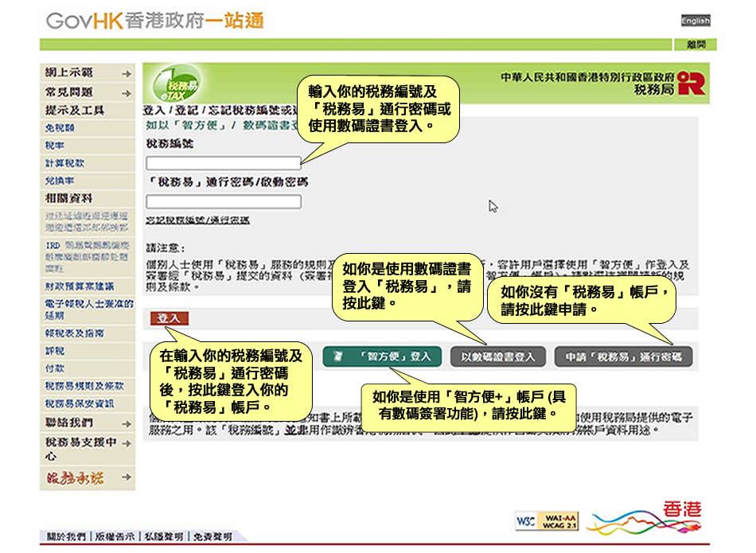Click the GovHK 香港政府一站通 logo
Screen dimensions: 756x553
tap(154, 21)
